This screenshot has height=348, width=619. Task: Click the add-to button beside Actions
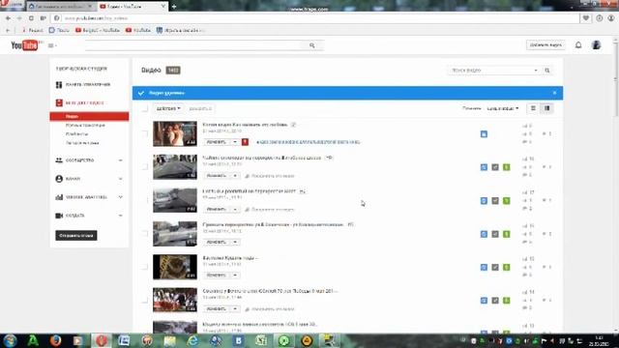[200, 108]
